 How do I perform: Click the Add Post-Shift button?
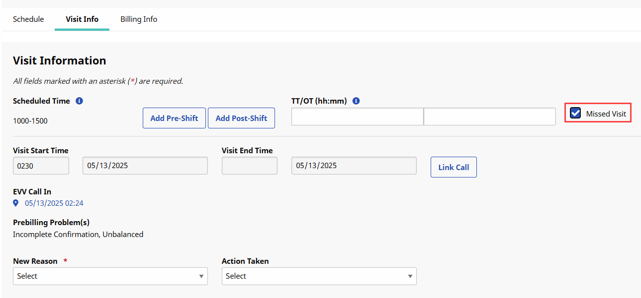tap(241, 119)
